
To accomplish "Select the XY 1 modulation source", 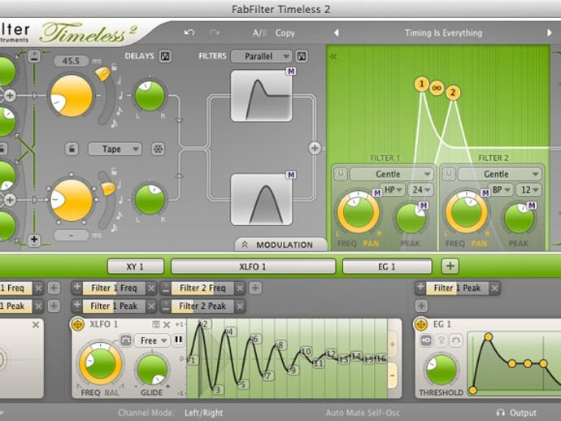I will 135,267.
